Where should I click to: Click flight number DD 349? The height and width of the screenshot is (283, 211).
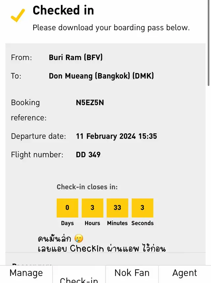[88, 154]
